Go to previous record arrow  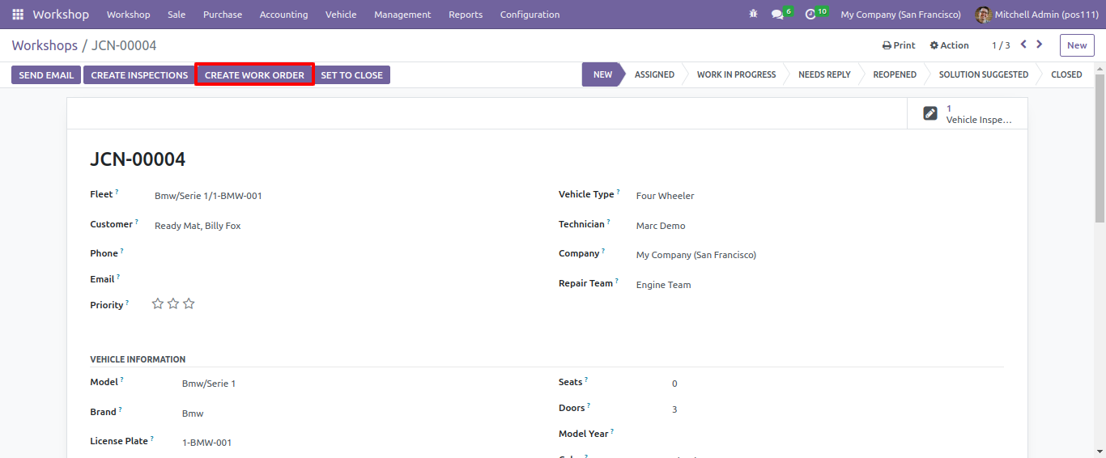pyautogui.click(x=1023, y=45)
